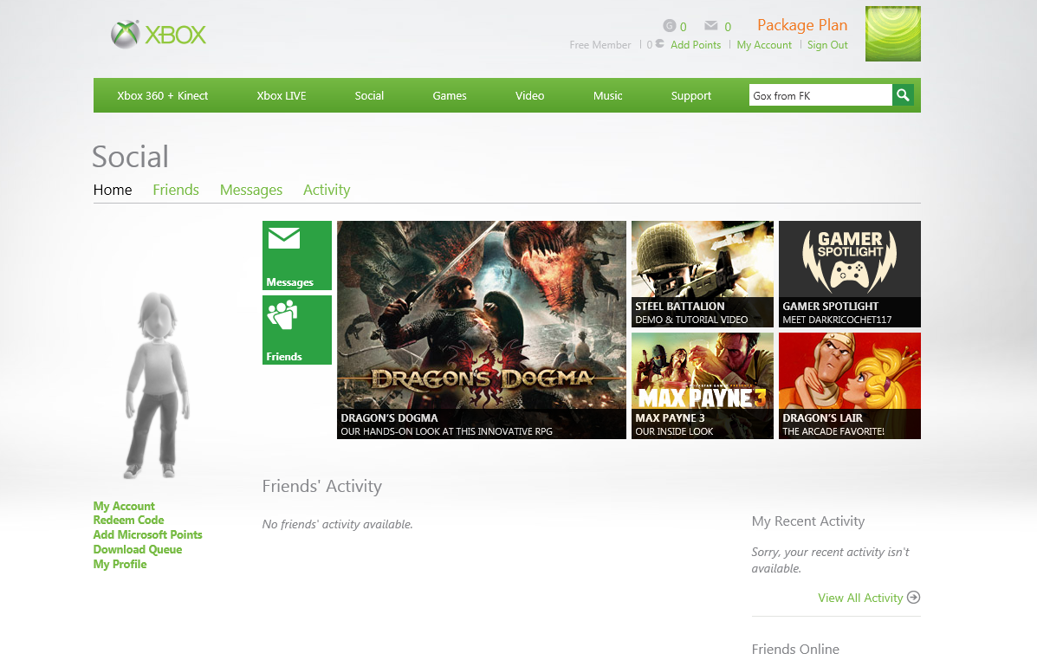Screen dimensions: 1037x660
Task: Click the Redeem Code link
Action: pyautogui.click(x=128, y=520)
